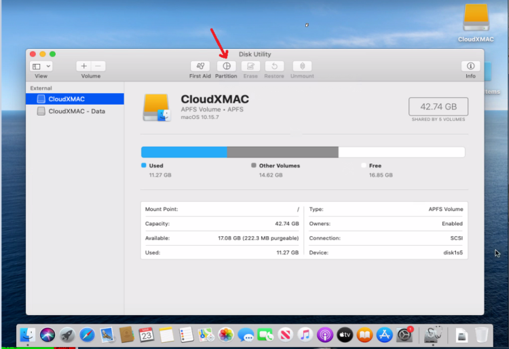Screen dimensions: 509x349
Task: Click the Device disk1s5 value
Action: (453, 253)
